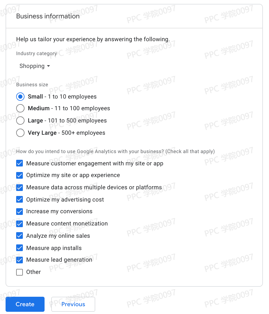Uncheck Analyze my online sales

point(19,236)
